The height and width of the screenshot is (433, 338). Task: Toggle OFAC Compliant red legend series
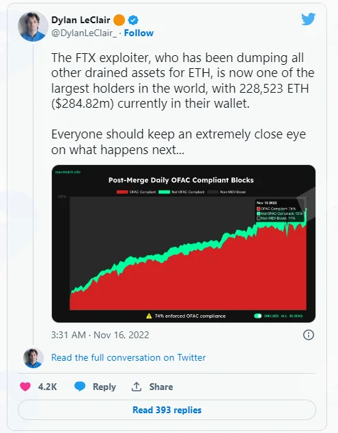136,192
